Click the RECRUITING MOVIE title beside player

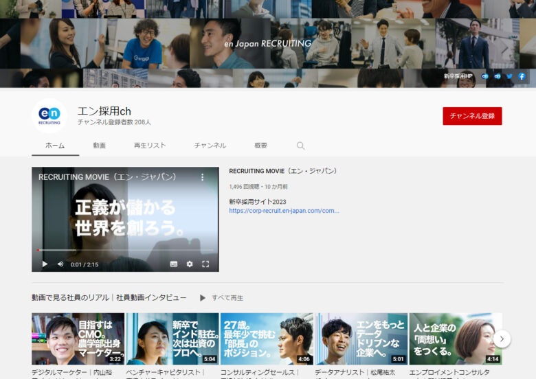pyautogui.click(x=283, y=171)
